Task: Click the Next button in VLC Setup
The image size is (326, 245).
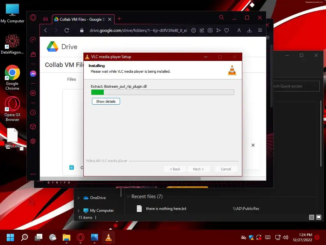Action: click(x=198, y=169)
